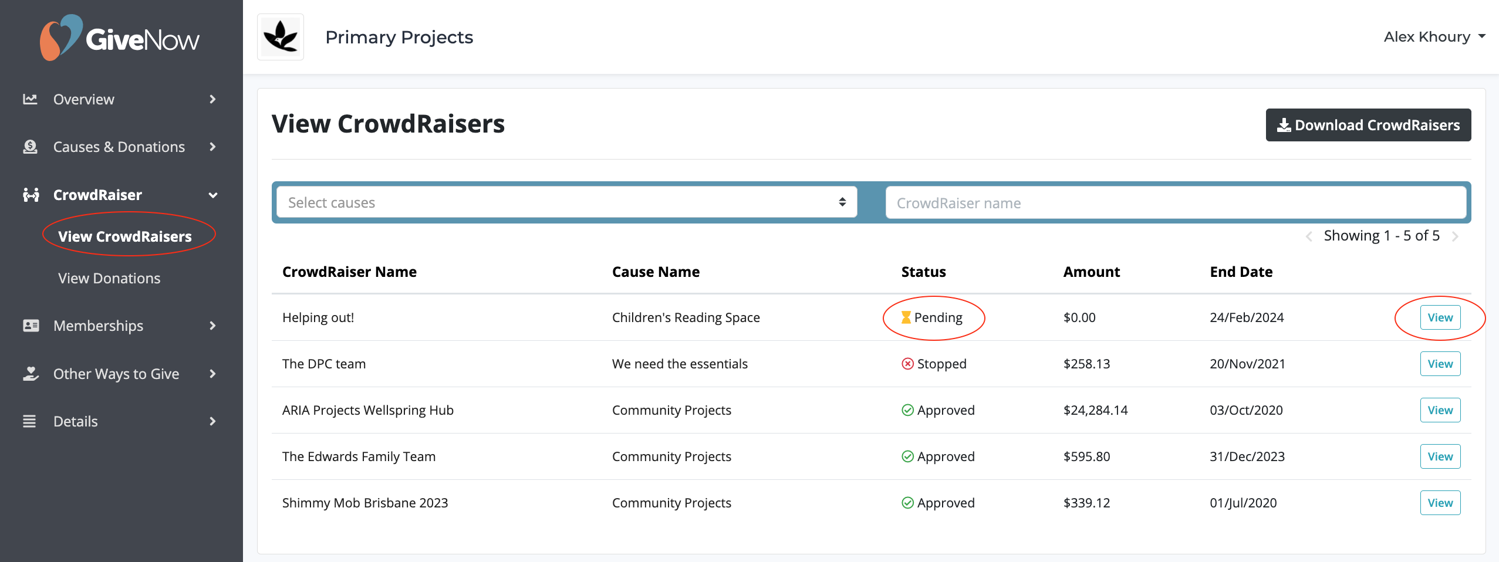Click the 31/Dec/2023 end date
Viewport: 1499px width, 562px height.
1247,456
